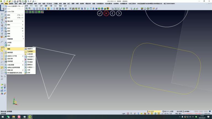Select 投影图素 menu entry

click(14, 61)
